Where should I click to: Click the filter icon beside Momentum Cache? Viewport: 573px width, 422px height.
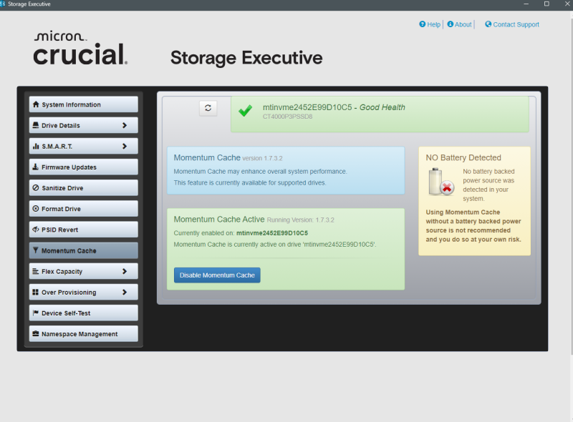point(35,250)
